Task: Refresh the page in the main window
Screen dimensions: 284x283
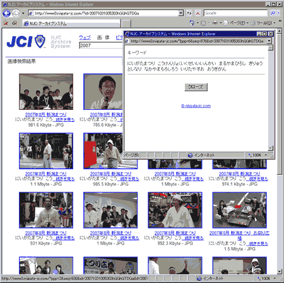Action: point(189,13)
